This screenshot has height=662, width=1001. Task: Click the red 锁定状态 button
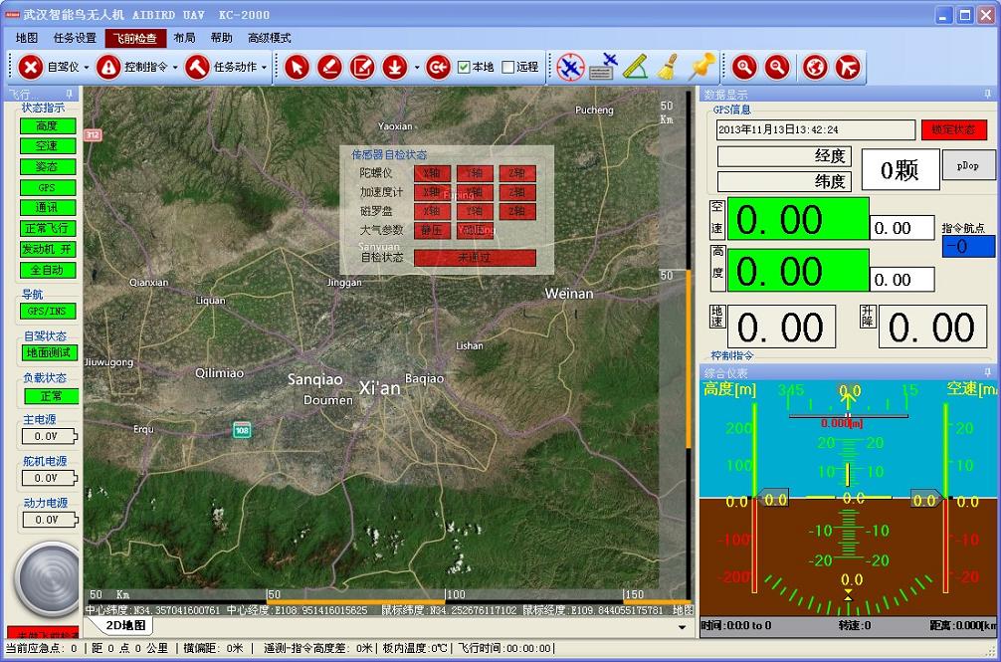953,130
